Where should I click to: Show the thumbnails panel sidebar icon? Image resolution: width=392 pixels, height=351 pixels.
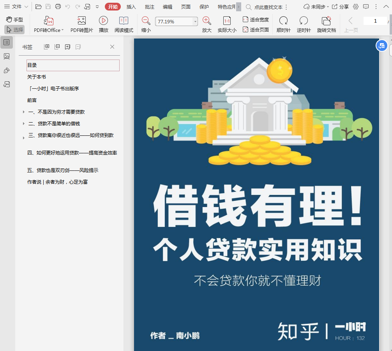pos(7,56)
